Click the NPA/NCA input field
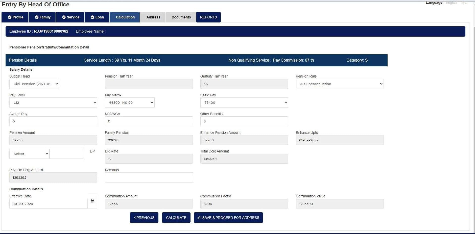Image resolution: width=475 pixels, height=234 pixels. (149, 121)
